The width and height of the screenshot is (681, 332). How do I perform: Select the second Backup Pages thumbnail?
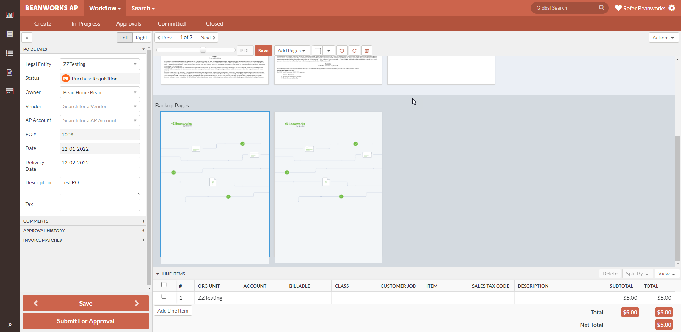(328, 187)
